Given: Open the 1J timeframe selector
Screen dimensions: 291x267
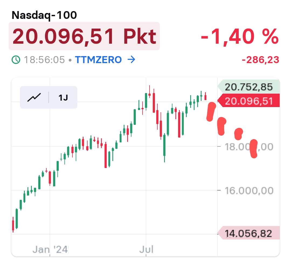Looking at the screenshot, I should coord(63,97).
